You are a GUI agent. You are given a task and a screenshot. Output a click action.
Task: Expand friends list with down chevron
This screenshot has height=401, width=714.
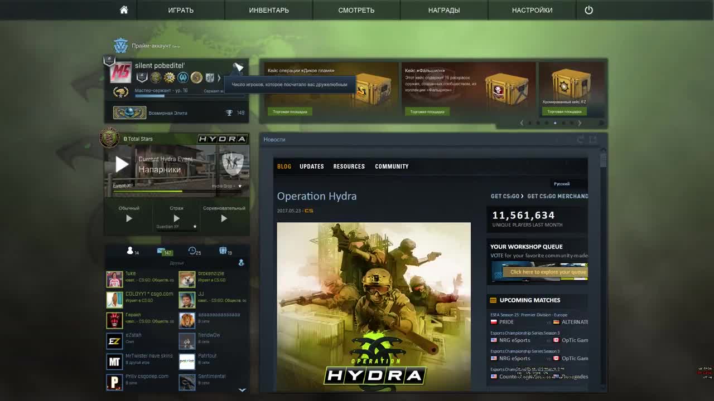click(242, 390)
